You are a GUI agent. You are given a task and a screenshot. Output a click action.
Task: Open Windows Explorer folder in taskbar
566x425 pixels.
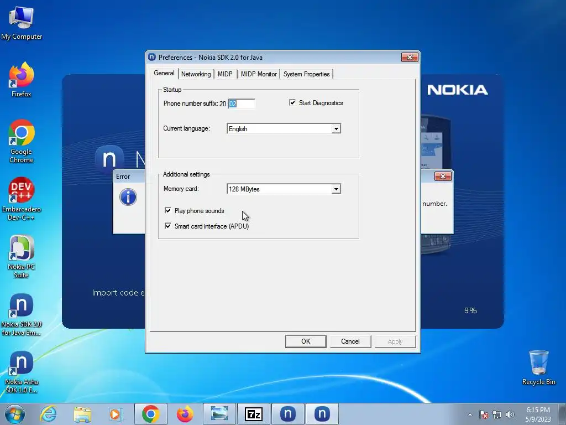(82, 414)
